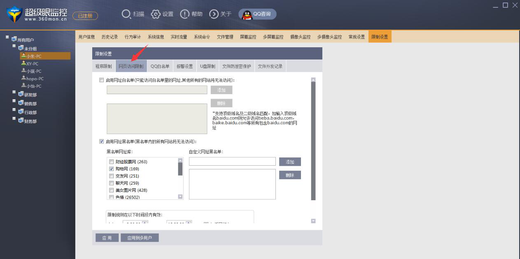
Task: Add a custom blacklist URL with 添加
Action: [290, 161]
